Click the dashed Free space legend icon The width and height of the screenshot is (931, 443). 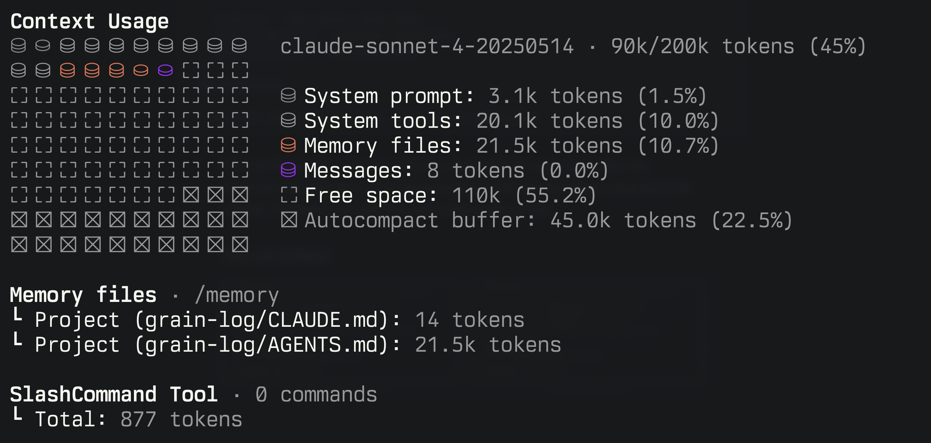coord(289,195)
